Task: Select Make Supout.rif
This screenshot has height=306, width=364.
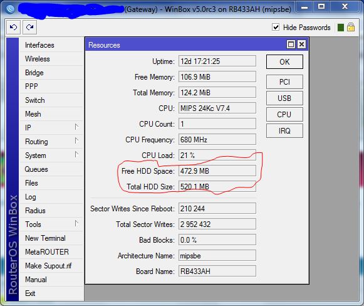Action: [51, 266]
